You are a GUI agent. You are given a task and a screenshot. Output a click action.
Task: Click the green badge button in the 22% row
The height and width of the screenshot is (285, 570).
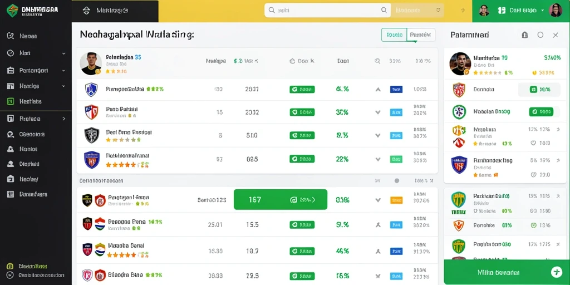click(302, 159)
